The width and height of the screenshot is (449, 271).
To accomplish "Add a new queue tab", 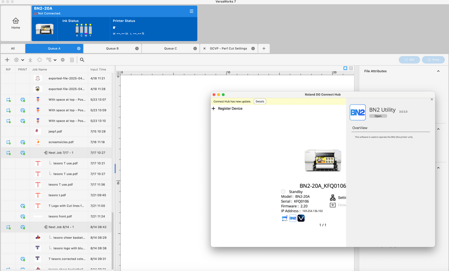I will pos(264,49).
